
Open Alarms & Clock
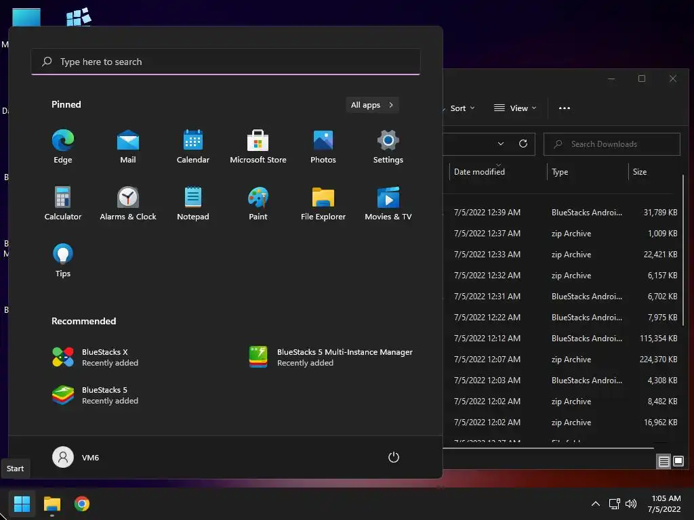tap(128, 203)
